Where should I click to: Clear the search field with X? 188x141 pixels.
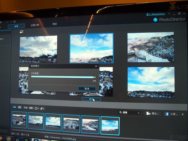pyautogui.click(x=138, y=113)
